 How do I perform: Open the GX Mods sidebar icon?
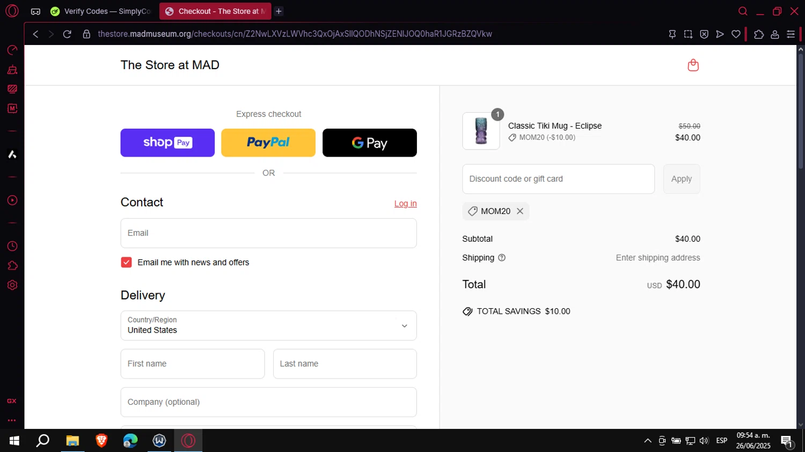pyautogui.click(x=12, y=108)
